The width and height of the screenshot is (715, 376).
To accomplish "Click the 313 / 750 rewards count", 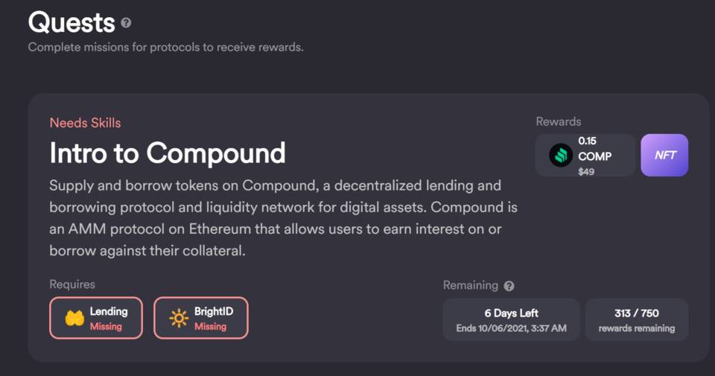I will [x=636, y=313].
